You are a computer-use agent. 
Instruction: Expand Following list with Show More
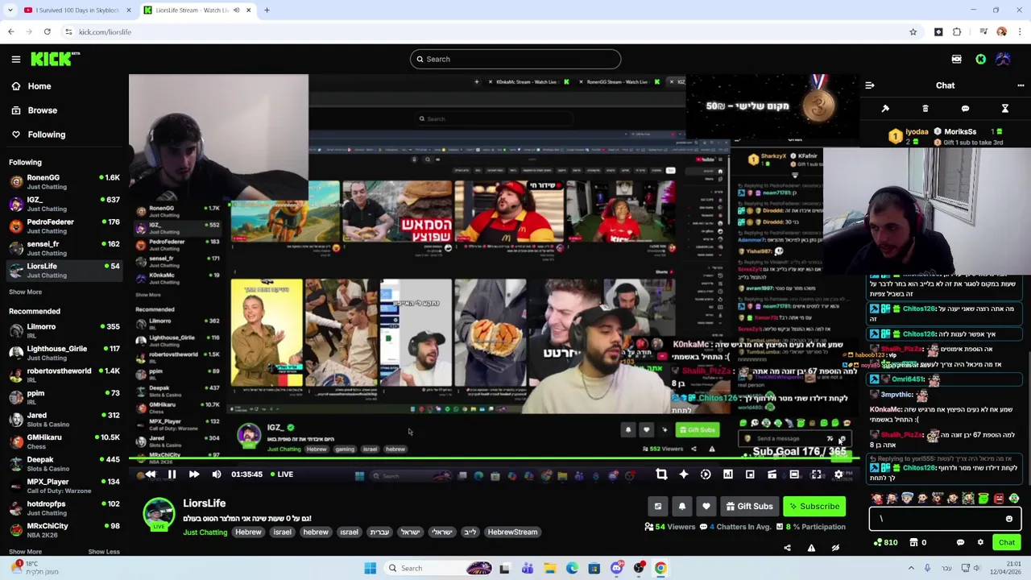(25, 292)
